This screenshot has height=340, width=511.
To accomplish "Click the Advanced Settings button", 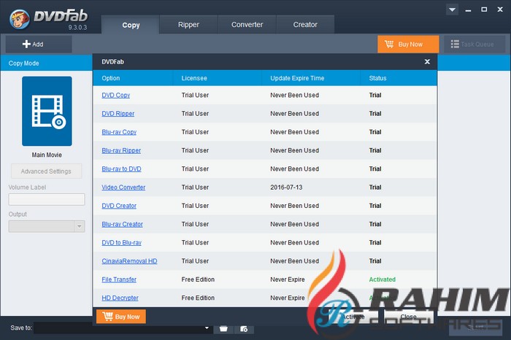I will [47, 171].
